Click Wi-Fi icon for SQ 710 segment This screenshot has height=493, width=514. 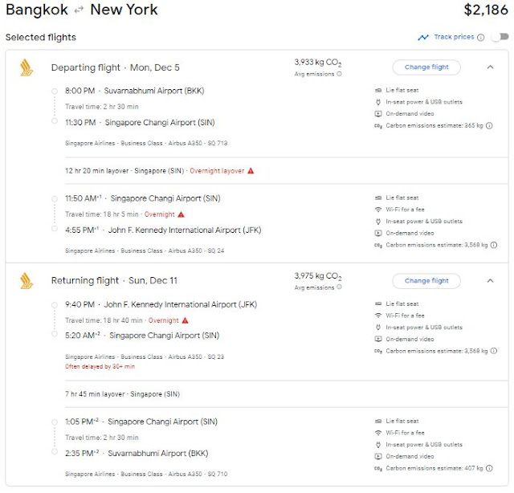click(378, 433)
